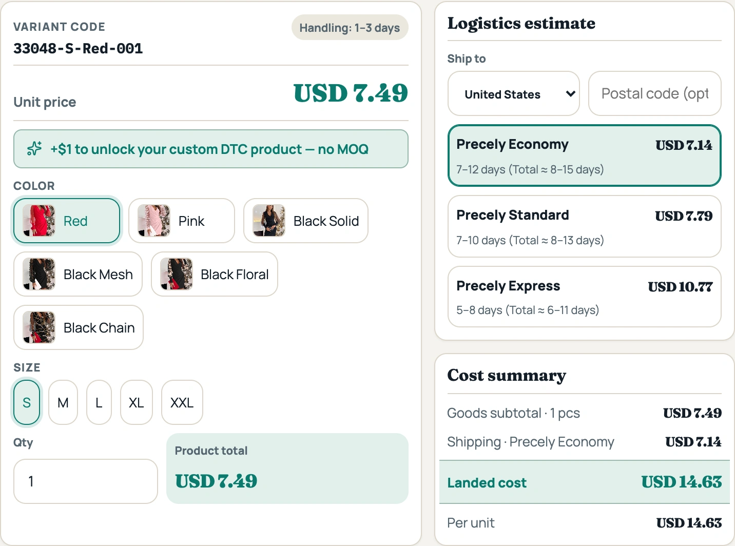Image resolution: width=735 pixels, height=546 pixels.
Task: Click the sparkle icon in DTC banner
Action: pos(34,149)
